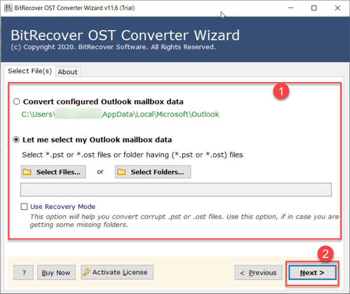Click the BitRecover OST Converter Wizard heading
350x294 pixels.
(x=125, y=35)
